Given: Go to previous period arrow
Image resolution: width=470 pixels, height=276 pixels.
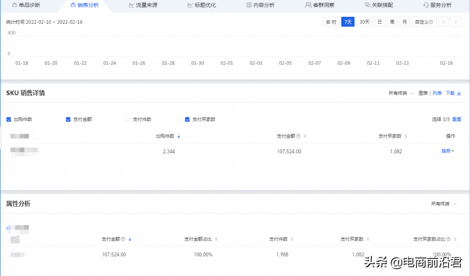Looking at the screenshot, I should pos(444,22).
